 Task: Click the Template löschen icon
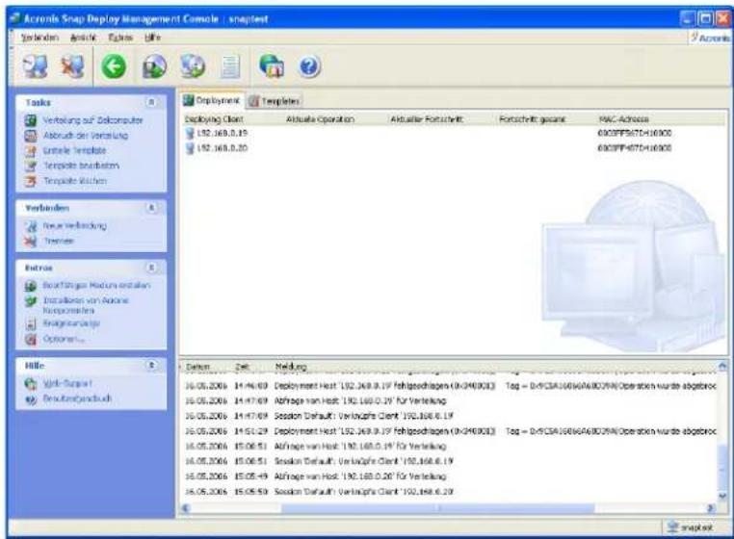(31, 181)
